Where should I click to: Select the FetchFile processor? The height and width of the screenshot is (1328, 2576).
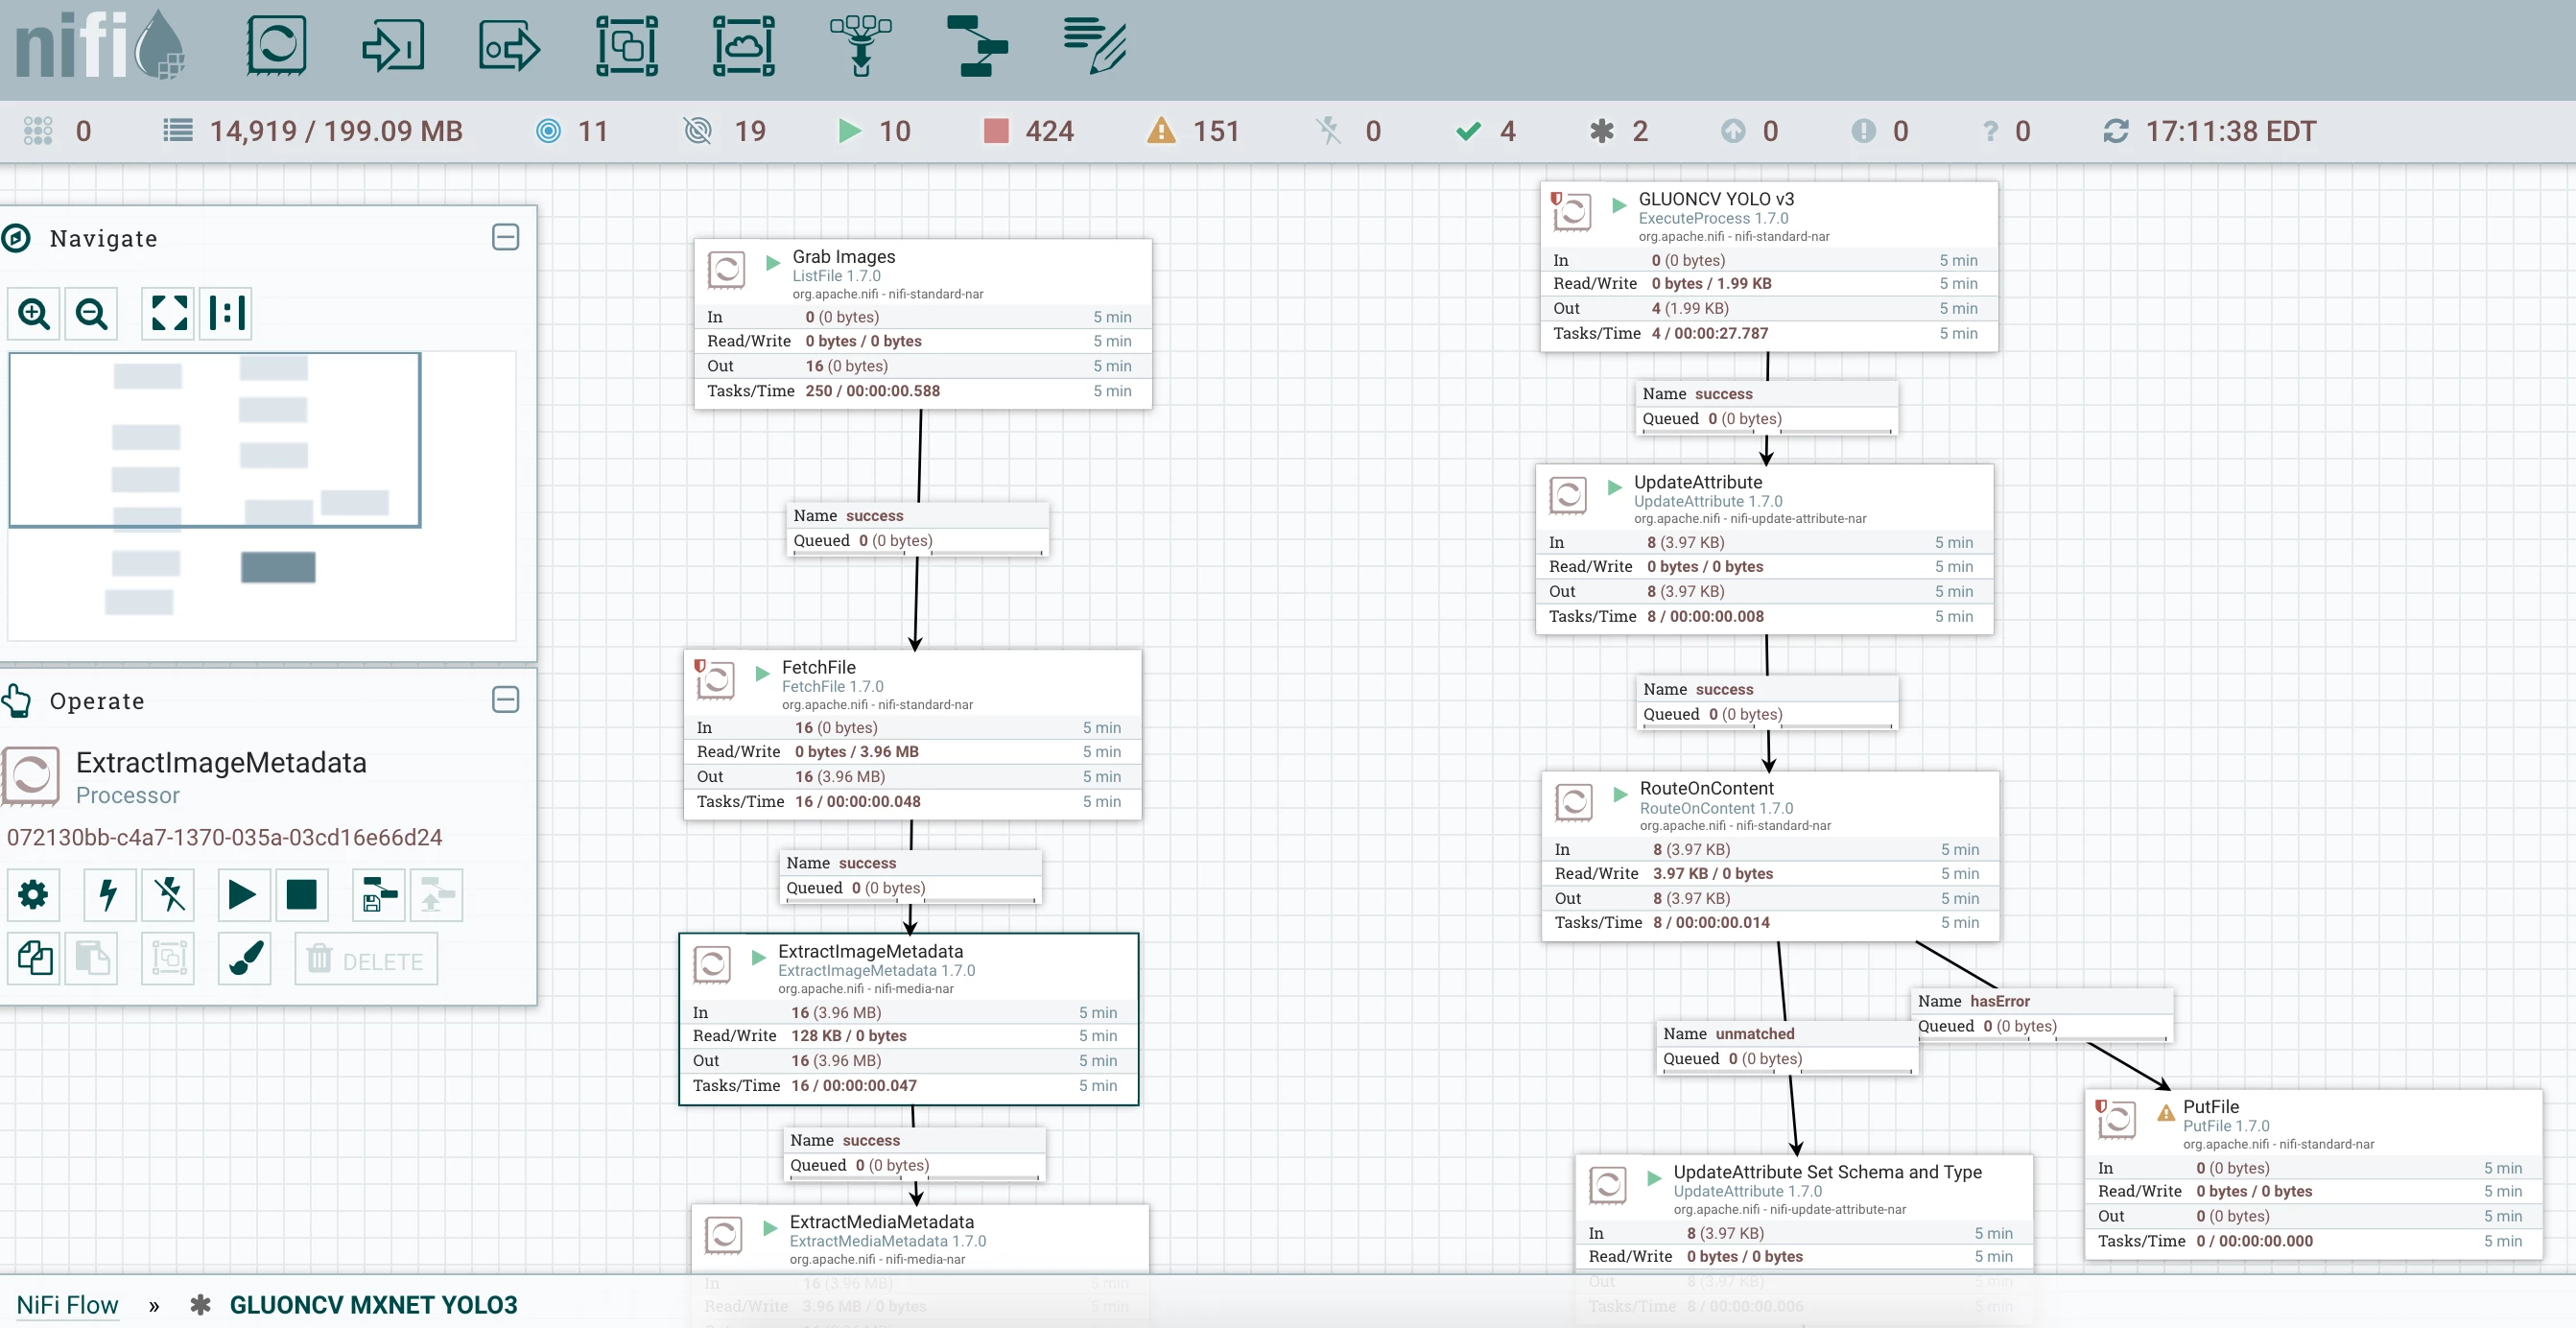pyautogui.click(x=913, y=734)
